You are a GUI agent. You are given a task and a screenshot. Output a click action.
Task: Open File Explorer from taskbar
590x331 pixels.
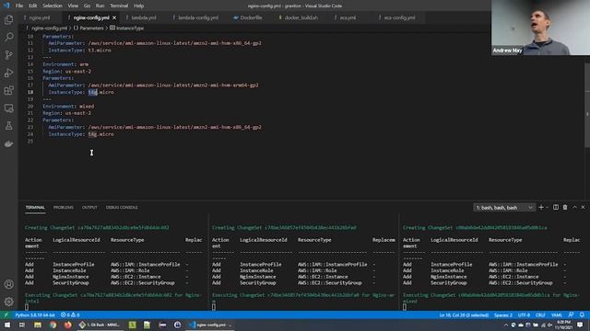[38, 325]
